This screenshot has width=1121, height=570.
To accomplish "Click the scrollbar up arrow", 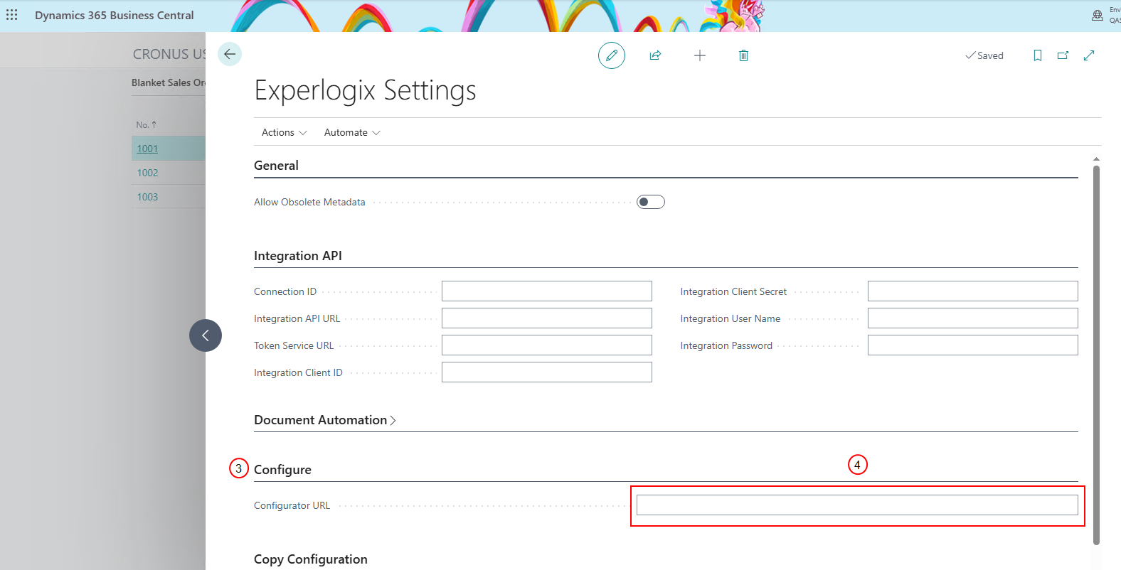I will [1096, 159].
